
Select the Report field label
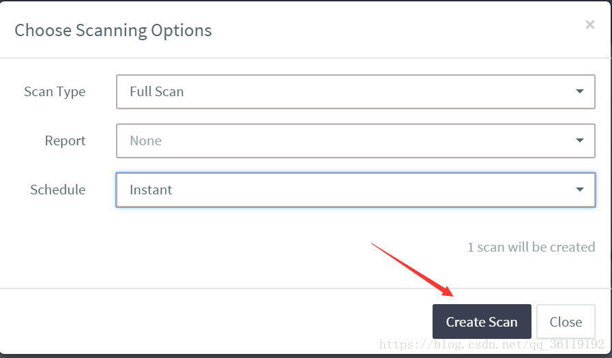(x=65, y=140)
